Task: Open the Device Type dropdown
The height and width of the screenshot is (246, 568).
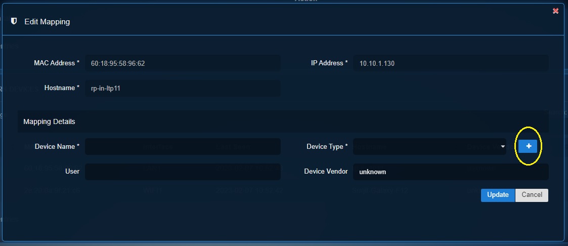Action: (x=429, y=146)
